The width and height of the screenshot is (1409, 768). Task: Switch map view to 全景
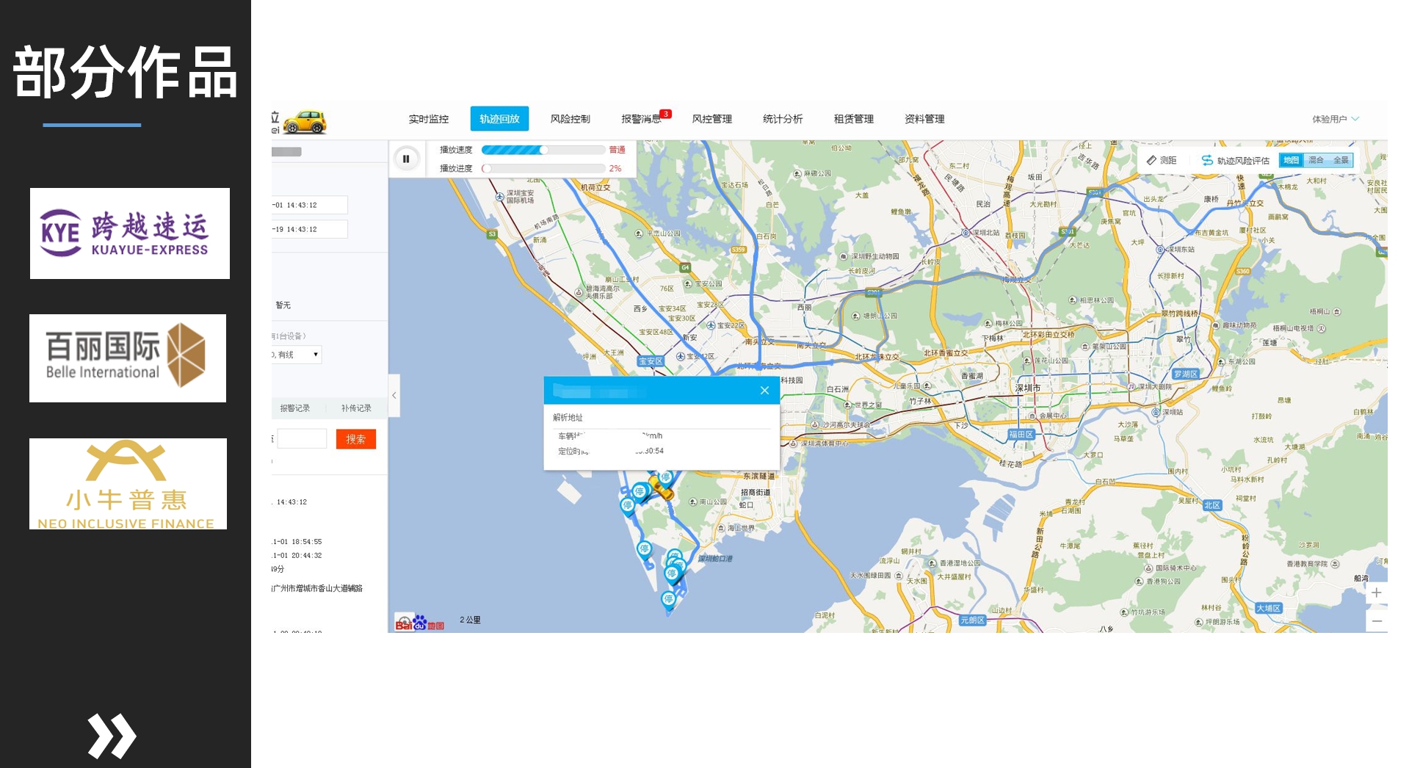coord(1341,160)
